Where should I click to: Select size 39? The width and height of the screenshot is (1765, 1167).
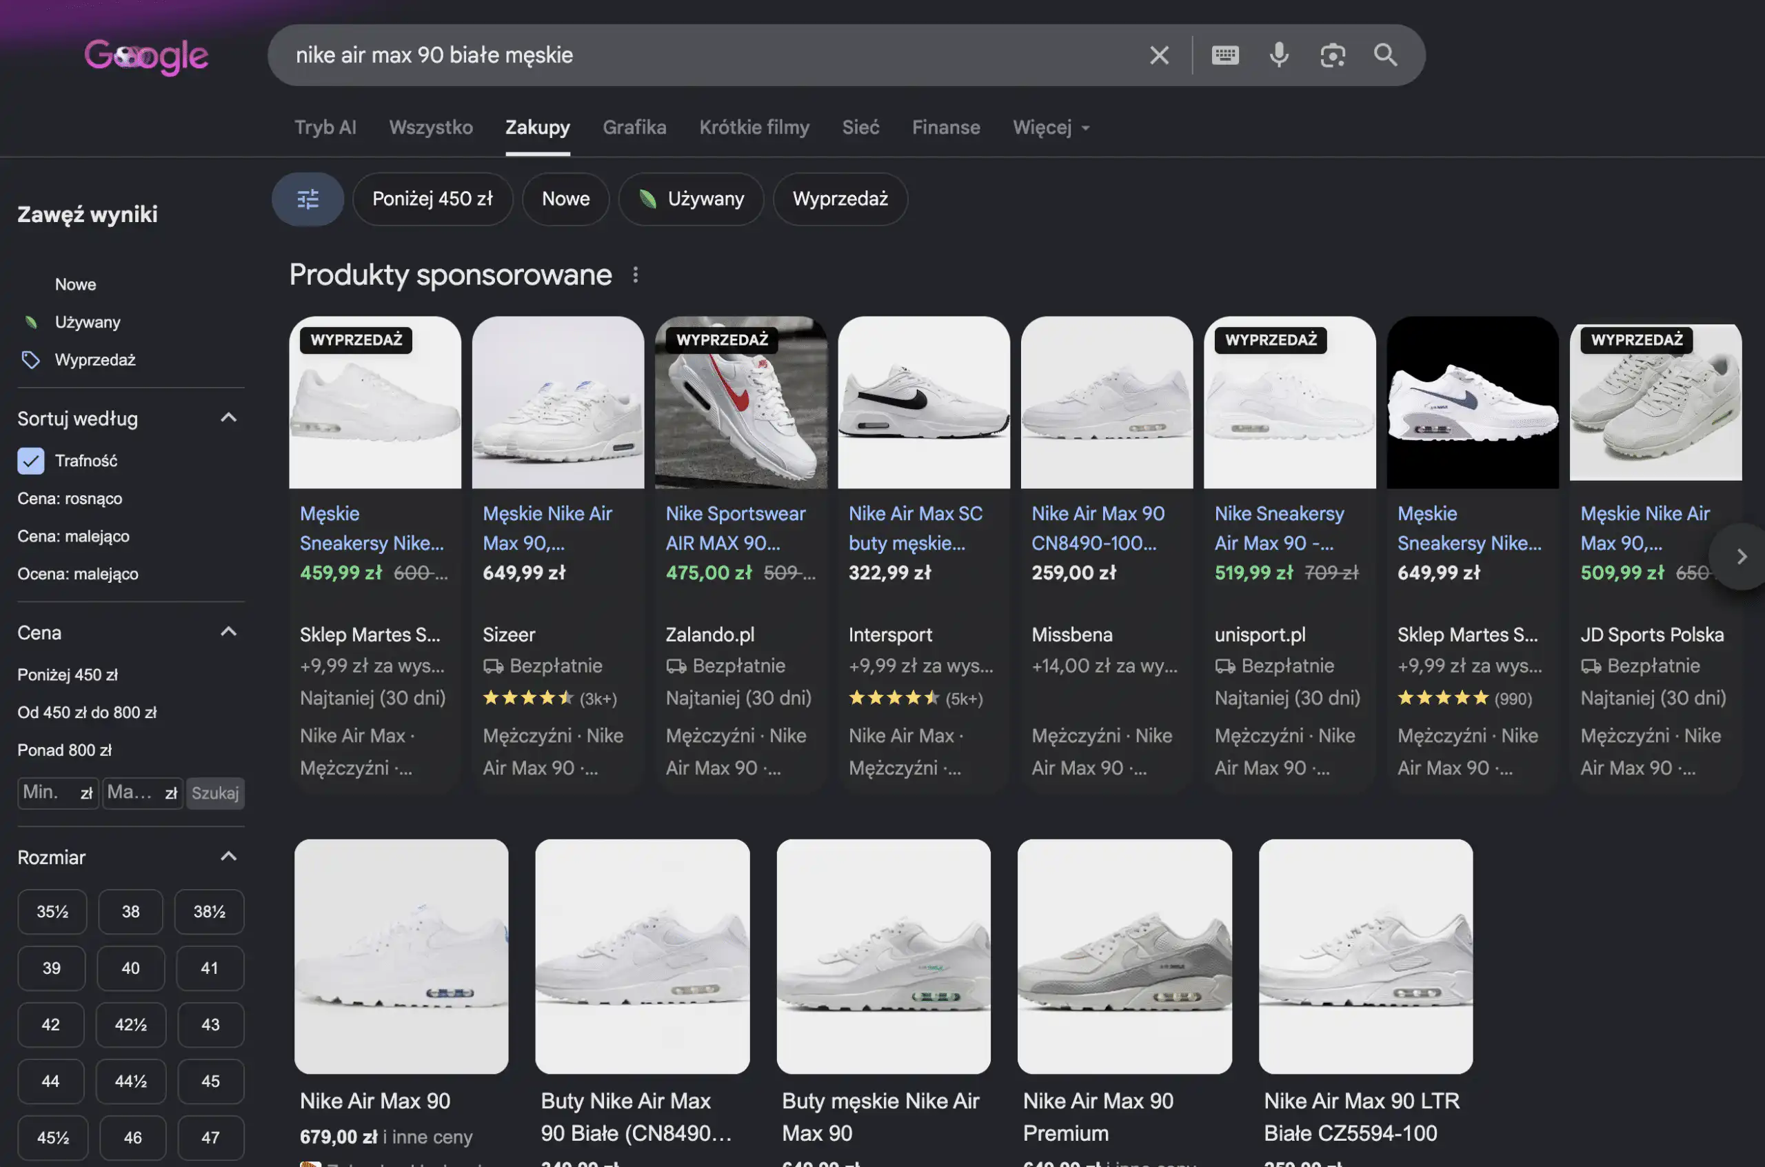pyautogui.click(x=51, y=968)
